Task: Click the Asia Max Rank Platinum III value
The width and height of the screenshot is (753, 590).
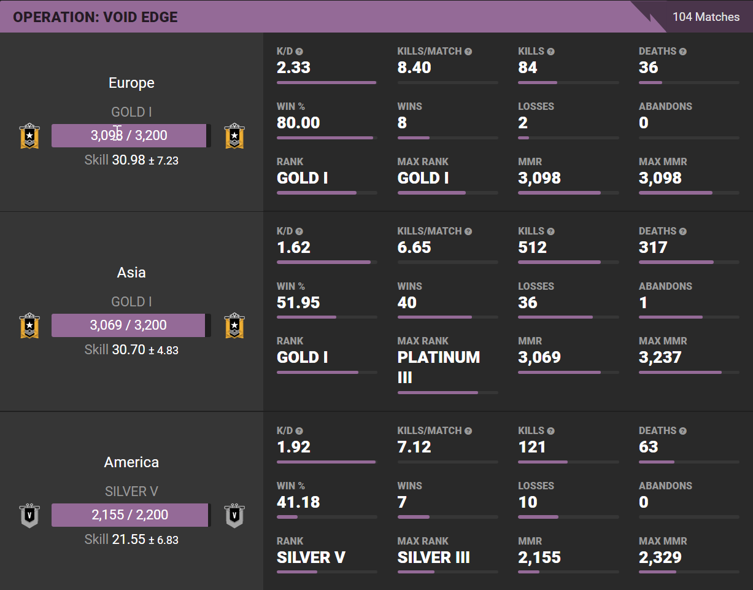Action: 438,367
